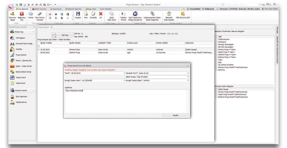
Task: Click the Sil delete icon
Action: click(101, 14)
